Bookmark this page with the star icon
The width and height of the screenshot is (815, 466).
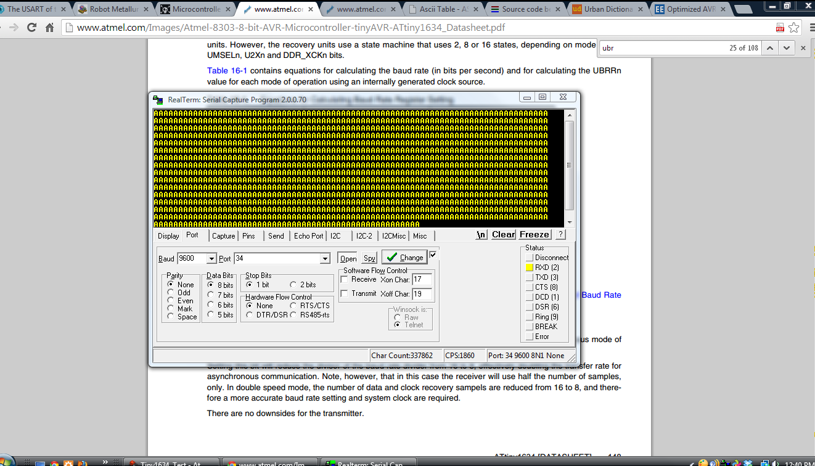tap(794, 28)
